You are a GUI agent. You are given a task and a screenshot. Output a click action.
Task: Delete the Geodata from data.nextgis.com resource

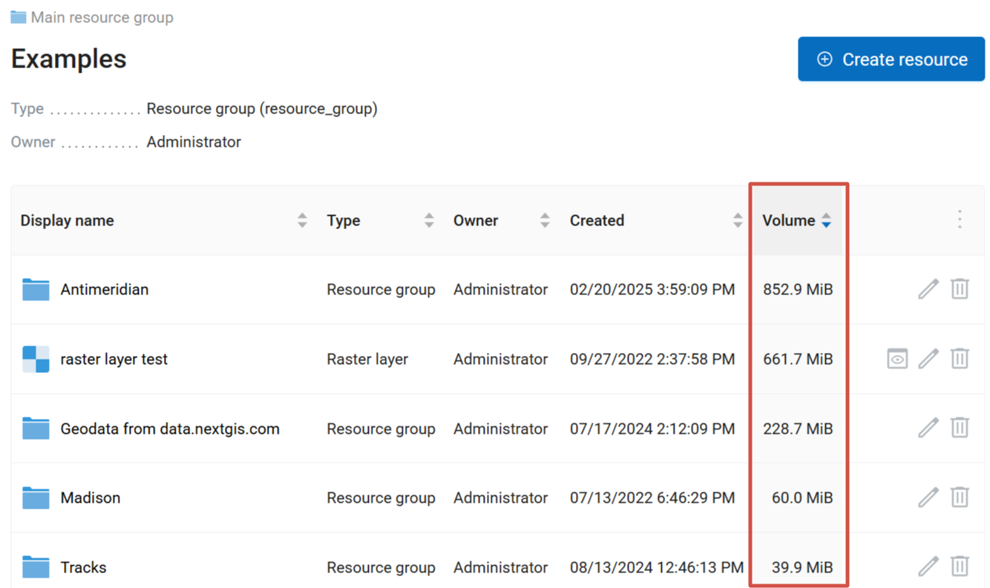pos(960,428)
